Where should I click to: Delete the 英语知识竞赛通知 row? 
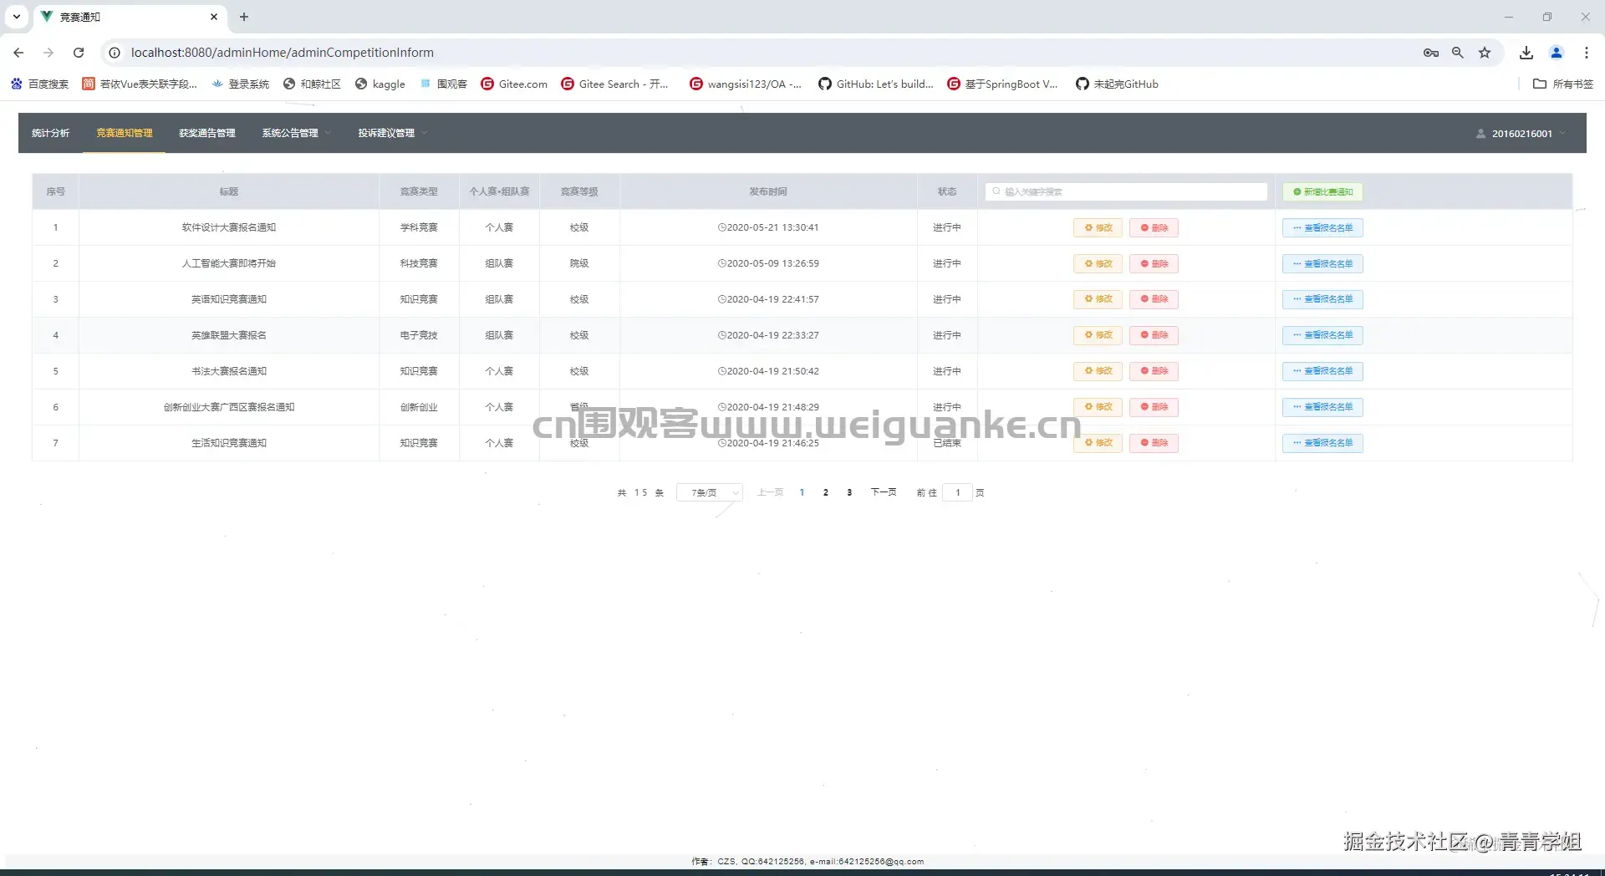pos(1154,299)
